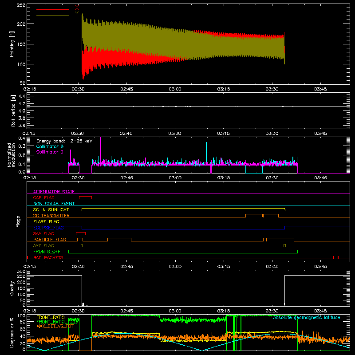Click the 4.4 tick on Roll period axis
The image size is (355, 355).
point(22,96)
